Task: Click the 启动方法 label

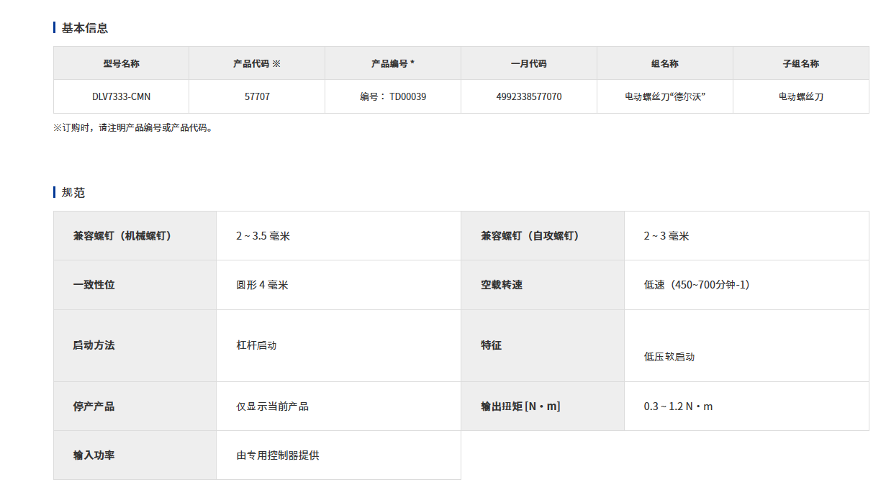Action: pos(94,345)
